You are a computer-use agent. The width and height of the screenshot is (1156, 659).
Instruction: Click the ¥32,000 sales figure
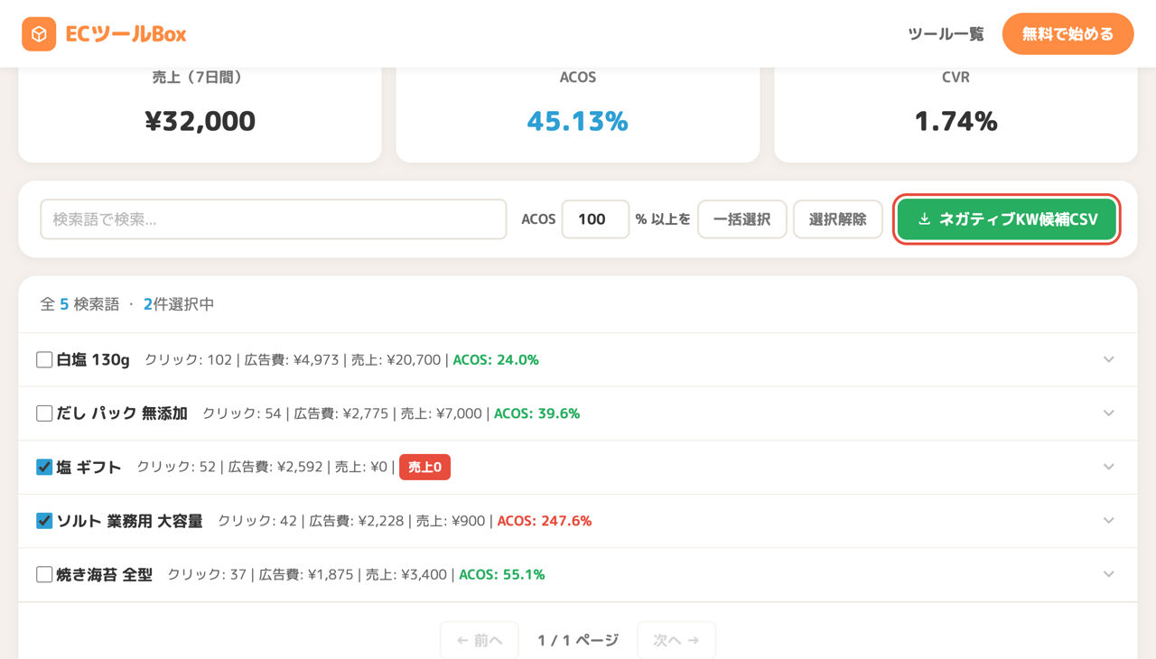(200, 121)
